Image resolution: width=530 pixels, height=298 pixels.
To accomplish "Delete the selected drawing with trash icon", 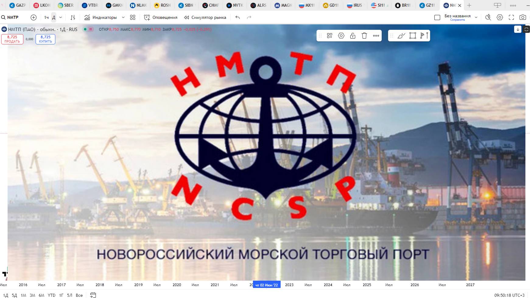I will click(364, 36).
